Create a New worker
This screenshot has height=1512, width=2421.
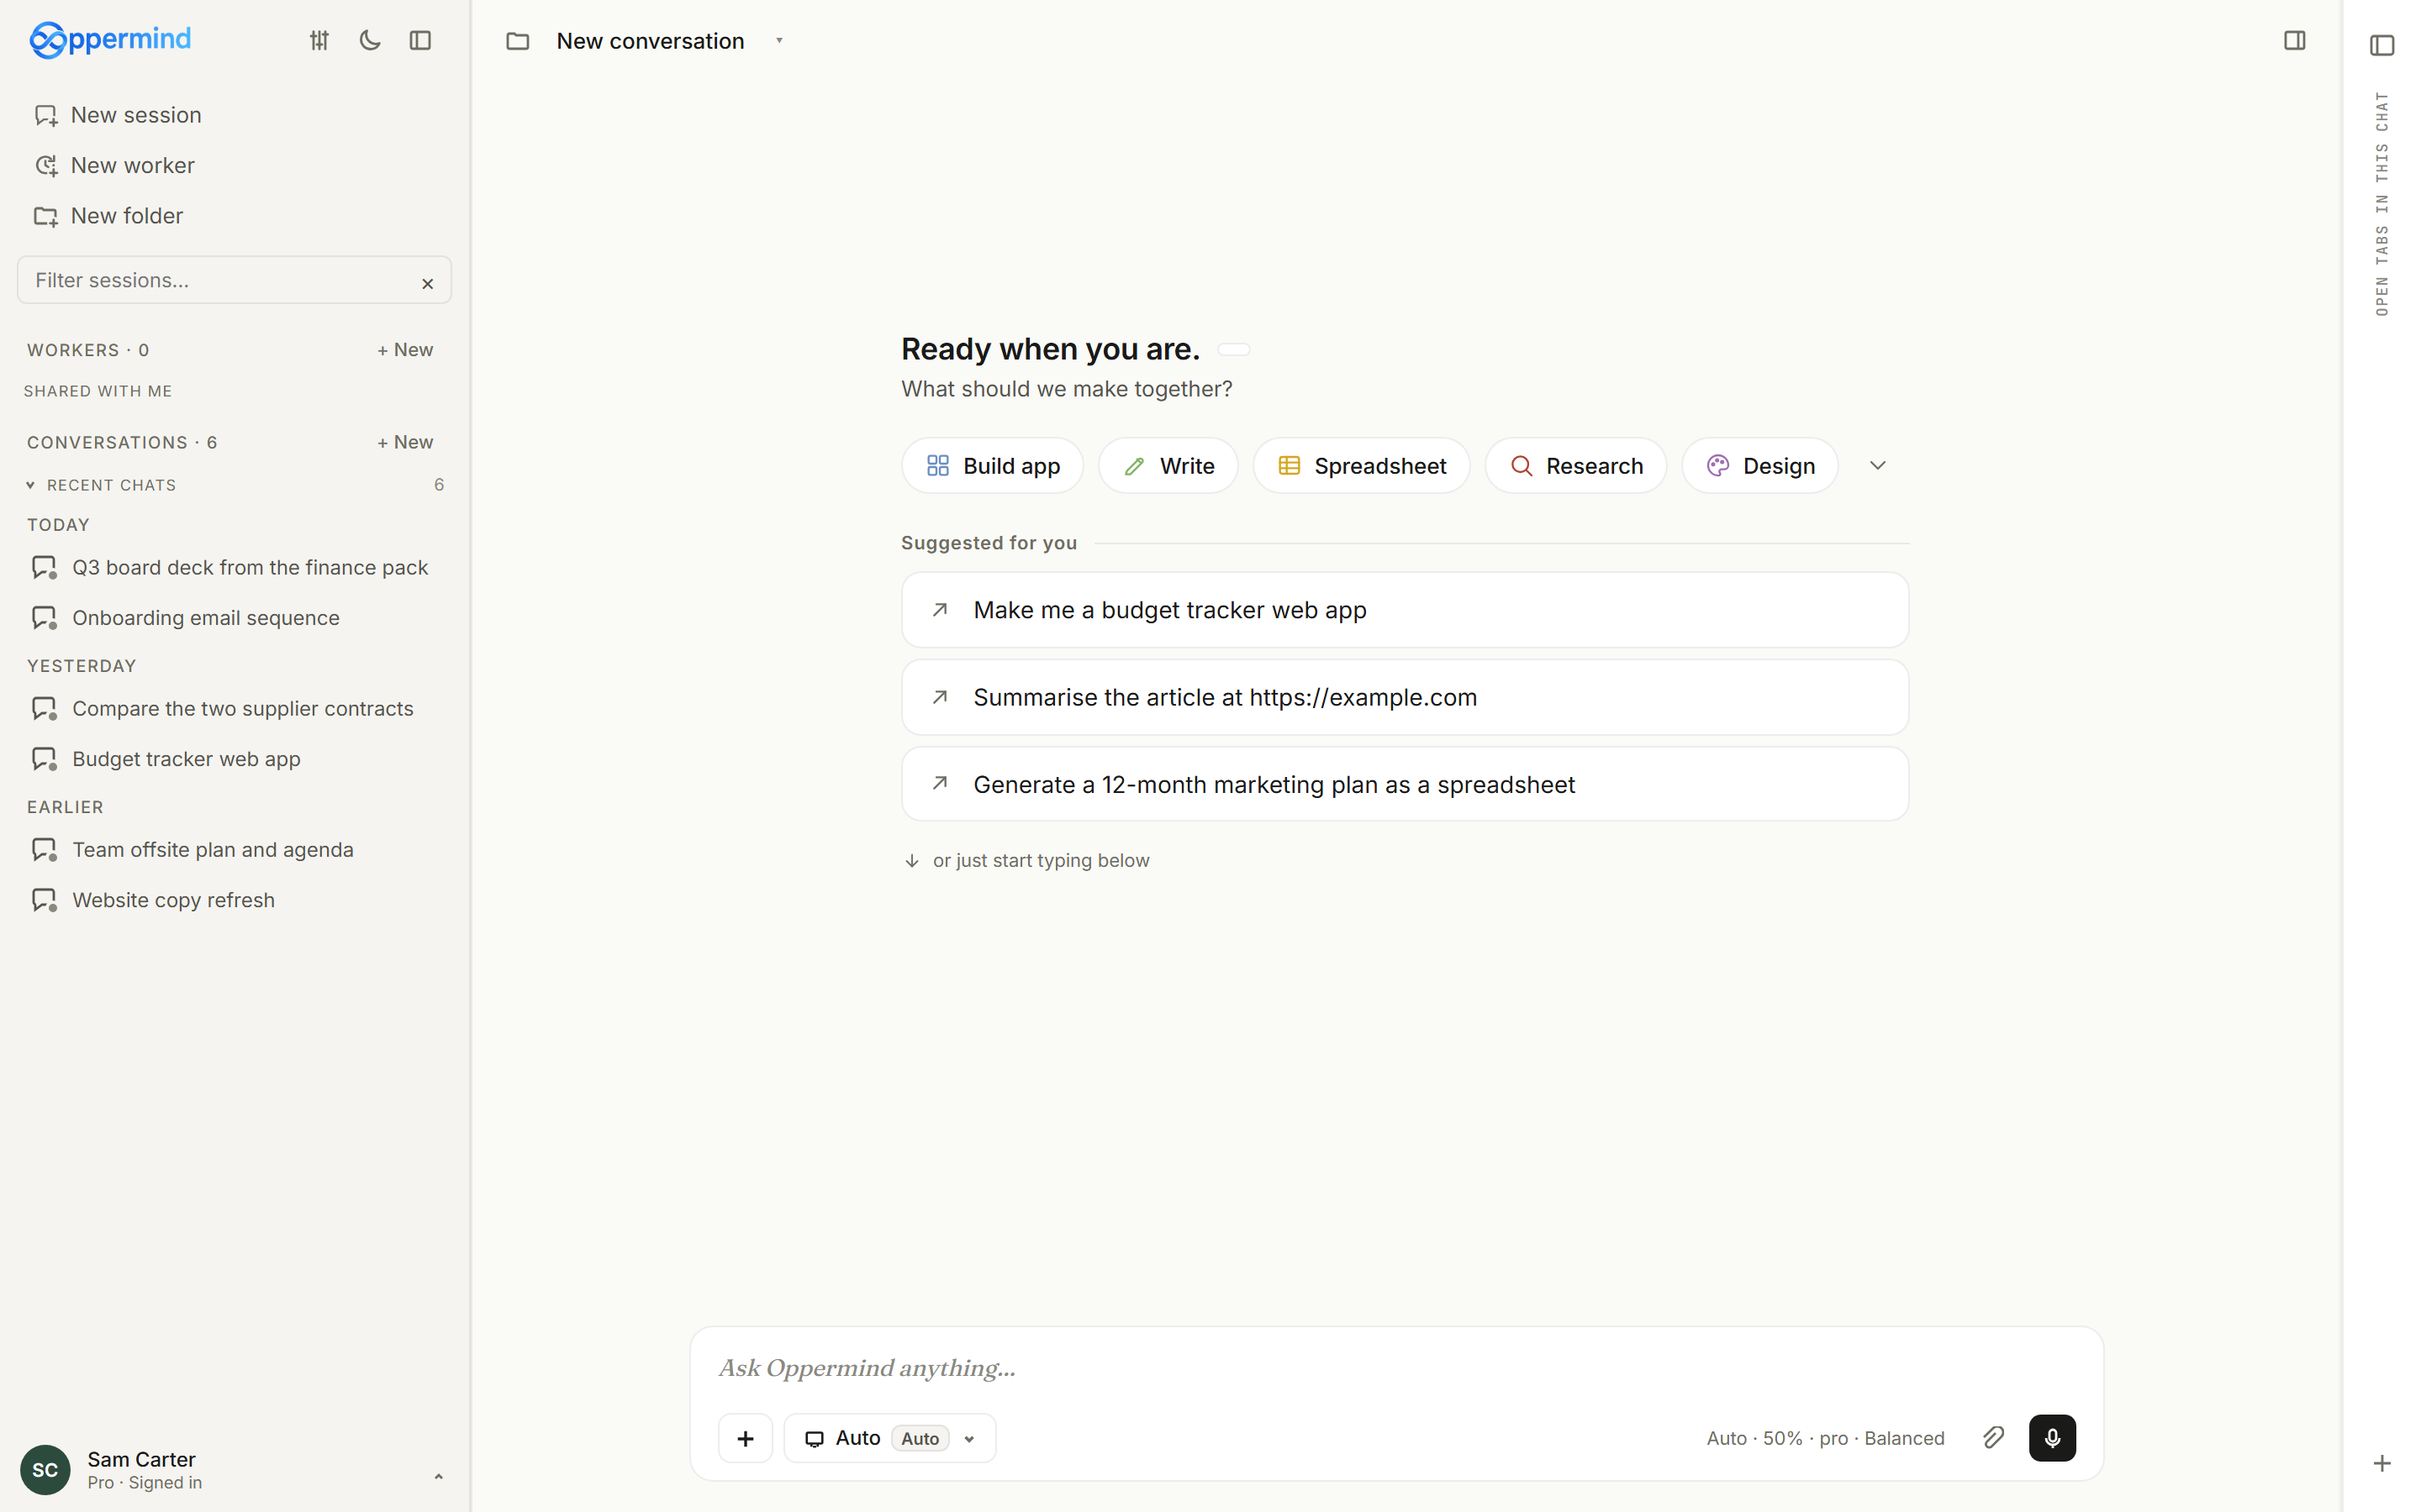pyautogui.click(x=132, y=165)
